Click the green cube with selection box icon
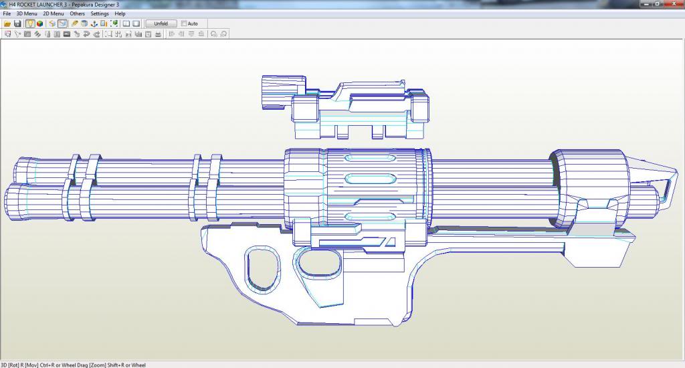 [x=114, y=23]
